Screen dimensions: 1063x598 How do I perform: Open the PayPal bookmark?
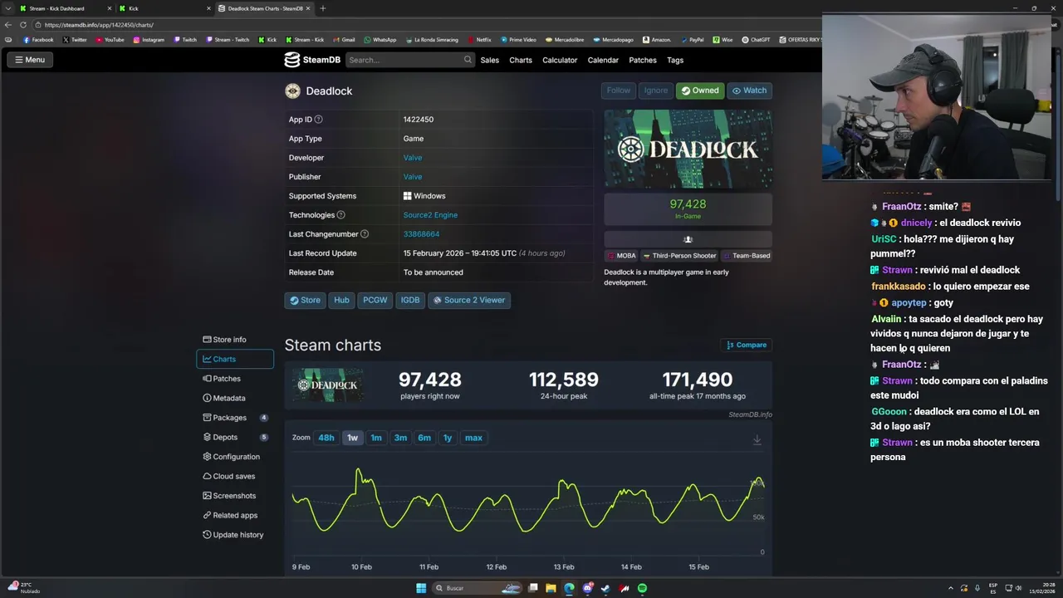pyautogui.click(x=692, y=40)
